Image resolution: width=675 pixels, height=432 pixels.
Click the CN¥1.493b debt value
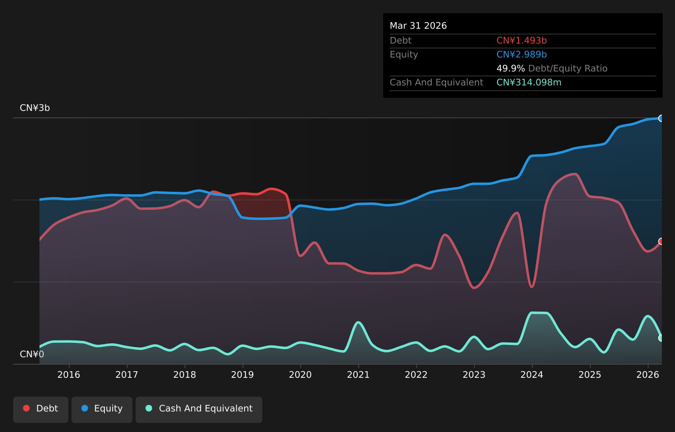(522, 41)
